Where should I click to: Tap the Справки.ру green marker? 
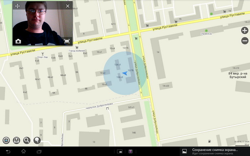coord(206,31)
